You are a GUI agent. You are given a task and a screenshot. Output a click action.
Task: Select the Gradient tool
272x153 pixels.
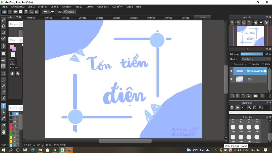(3, 66)
